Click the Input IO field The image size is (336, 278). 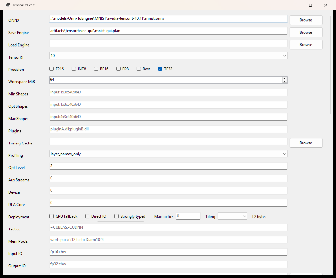[x=168, y=252]
